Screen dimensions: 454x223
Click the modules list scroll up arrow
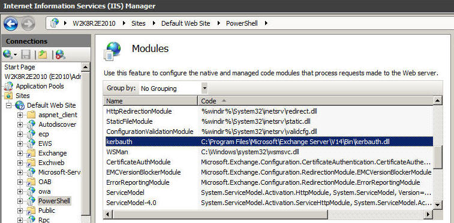(x=438, y=100)
